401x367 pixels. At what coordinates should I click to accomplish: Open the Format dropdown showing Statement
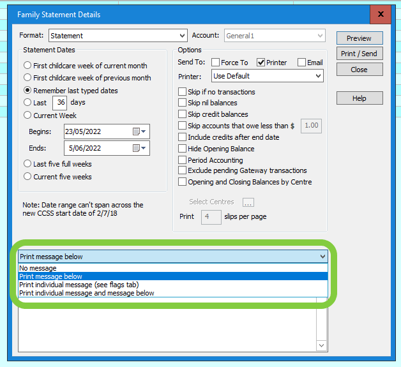118,36
